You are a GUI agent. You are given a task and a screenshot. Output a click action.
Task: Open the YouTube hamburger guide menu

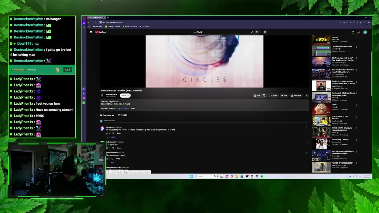[91, 32]
